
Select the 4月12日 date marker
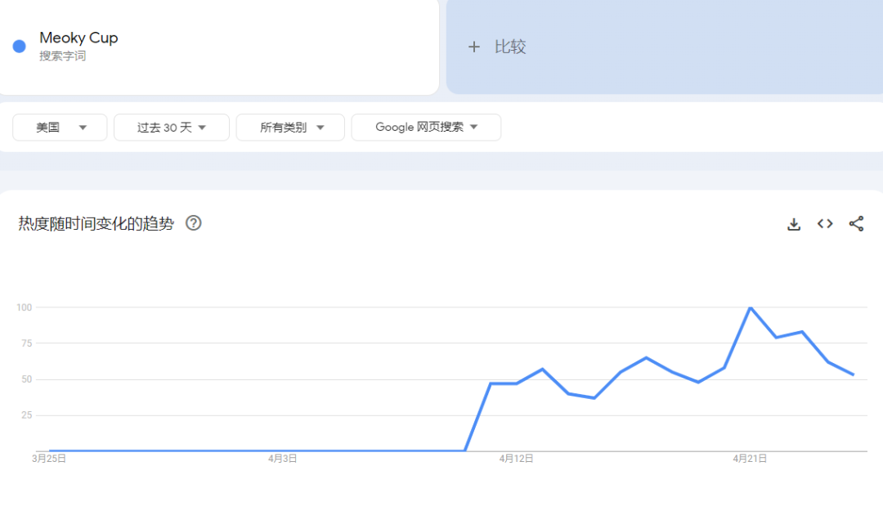point(516,459)
